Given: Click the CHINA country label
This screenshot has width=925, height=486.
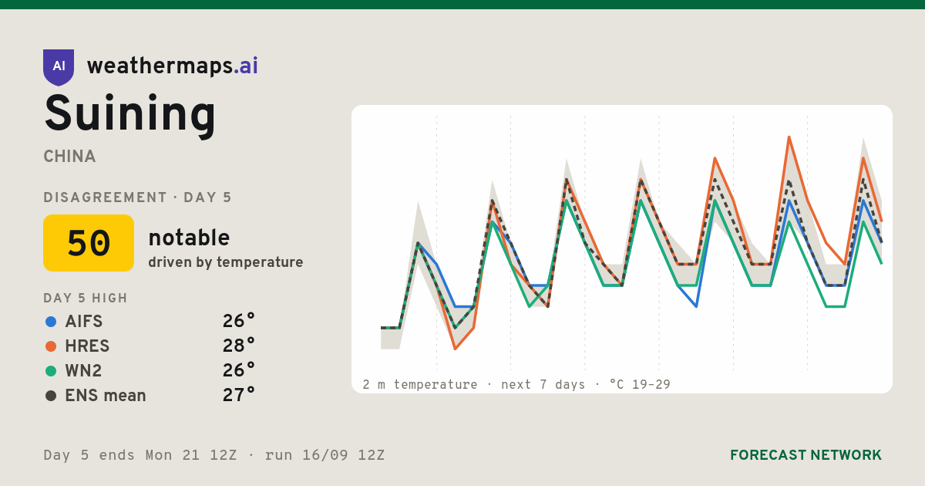Looking at the screenshot, I should 70,157.
